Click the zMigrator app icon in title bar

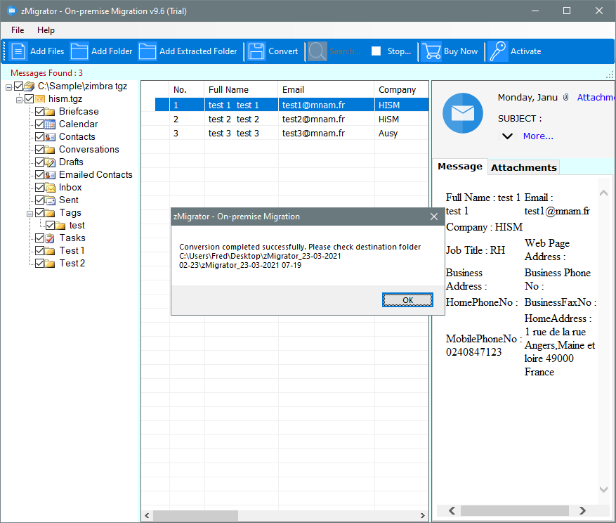tap(12, 11)
